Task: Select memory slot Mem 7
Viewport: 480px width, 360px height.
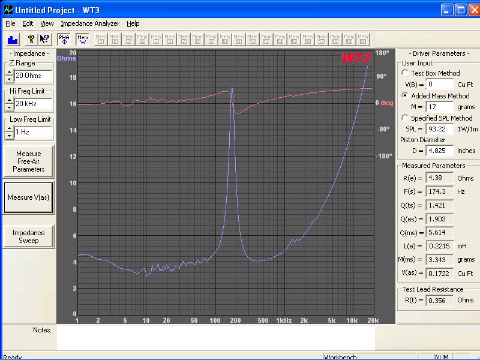Action: tap(184, 40)
